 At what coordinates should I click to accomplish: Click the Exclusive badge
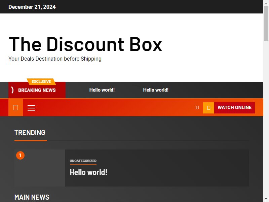pos(41,81)
